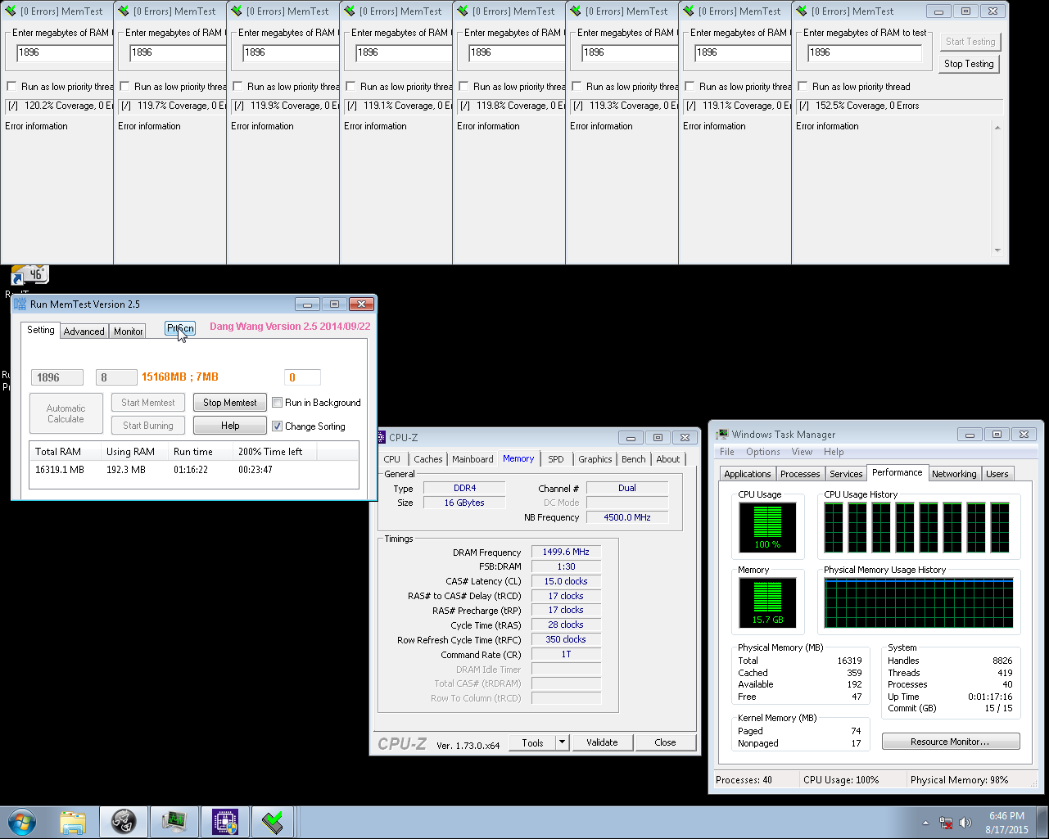Image resolution: width=1049 pixels, height=839 pixels.
Task: Enable low priority thread in 119.8% coverage MemTest
Action: tap(463, 86)
